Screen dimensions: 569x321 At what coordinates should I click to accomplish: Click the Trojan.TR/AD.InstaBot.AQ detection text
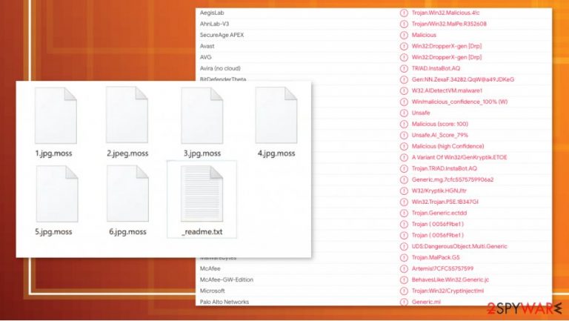[445, 168]
